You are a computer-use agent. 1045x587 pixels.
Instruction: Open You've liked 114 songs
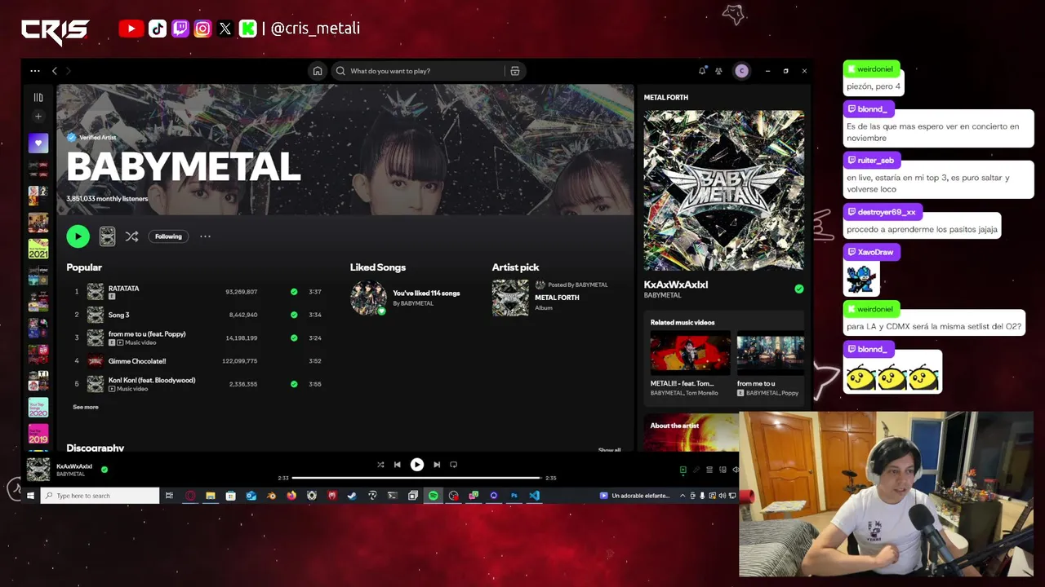(x=426, y=293)
